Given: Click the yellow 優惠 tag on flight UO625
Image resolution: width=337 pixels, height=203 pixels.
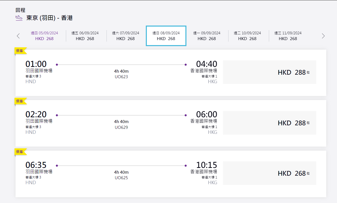Looking at the screenshot, I should tap(20, 152).
